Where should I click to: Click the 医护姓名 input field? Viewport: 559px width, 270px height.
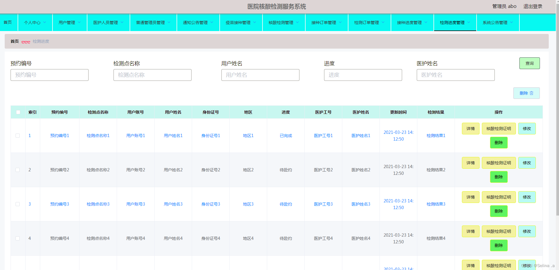tap(455, 75)
